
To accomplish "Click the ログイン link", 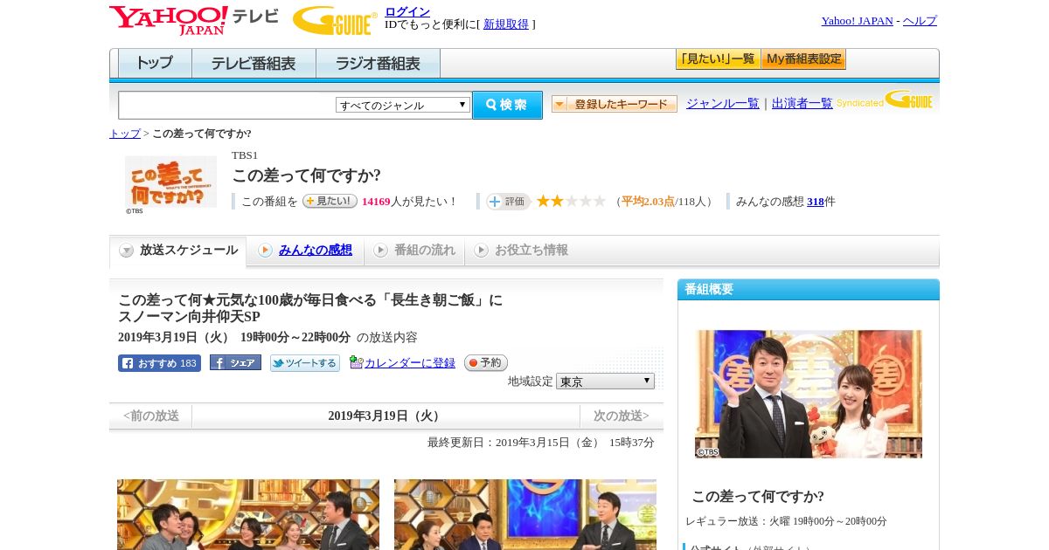I will [x=407, y=11].
